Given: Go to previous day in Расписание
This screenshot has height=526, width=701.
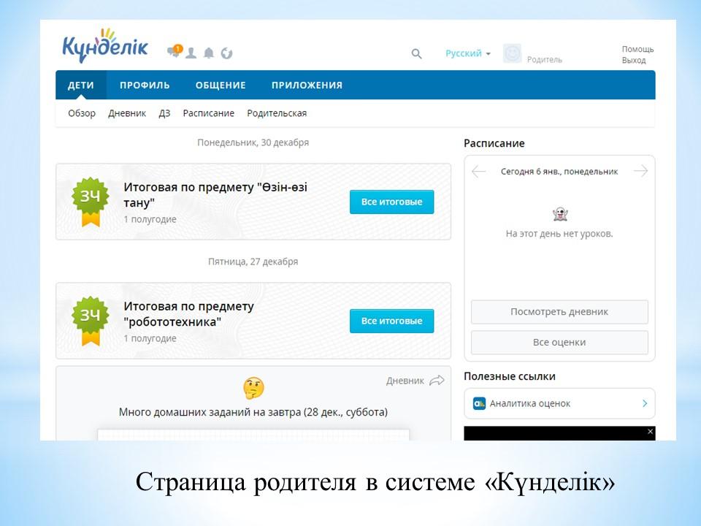Looking at the screenshot, I should click(x=479, y=171).
